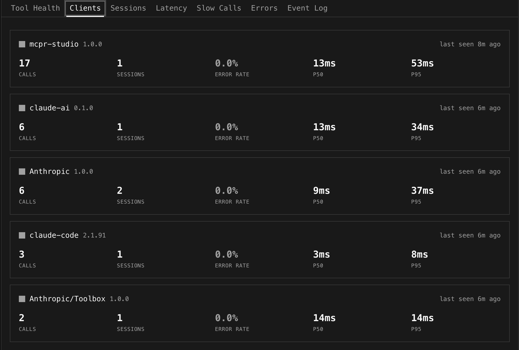Open the Slow Calls tab
This screenshot has width=519, height=350.
coord(219,8)
